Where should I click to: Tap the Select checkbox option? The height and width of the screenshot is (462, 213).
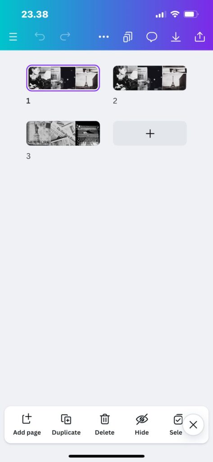176,425
